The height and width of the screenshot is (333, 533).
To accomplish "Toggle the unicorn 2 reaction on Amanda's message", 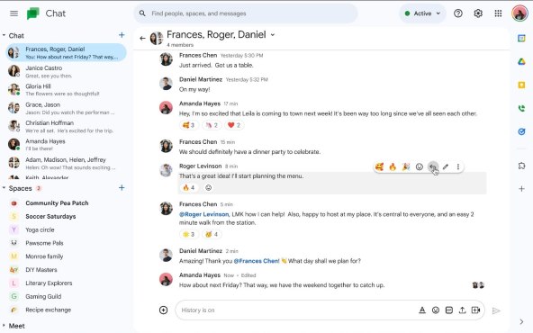I will coord(212,125).
